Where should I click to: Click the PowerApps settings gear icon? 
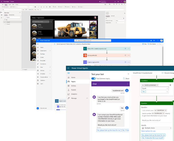(x=118, y=2)
